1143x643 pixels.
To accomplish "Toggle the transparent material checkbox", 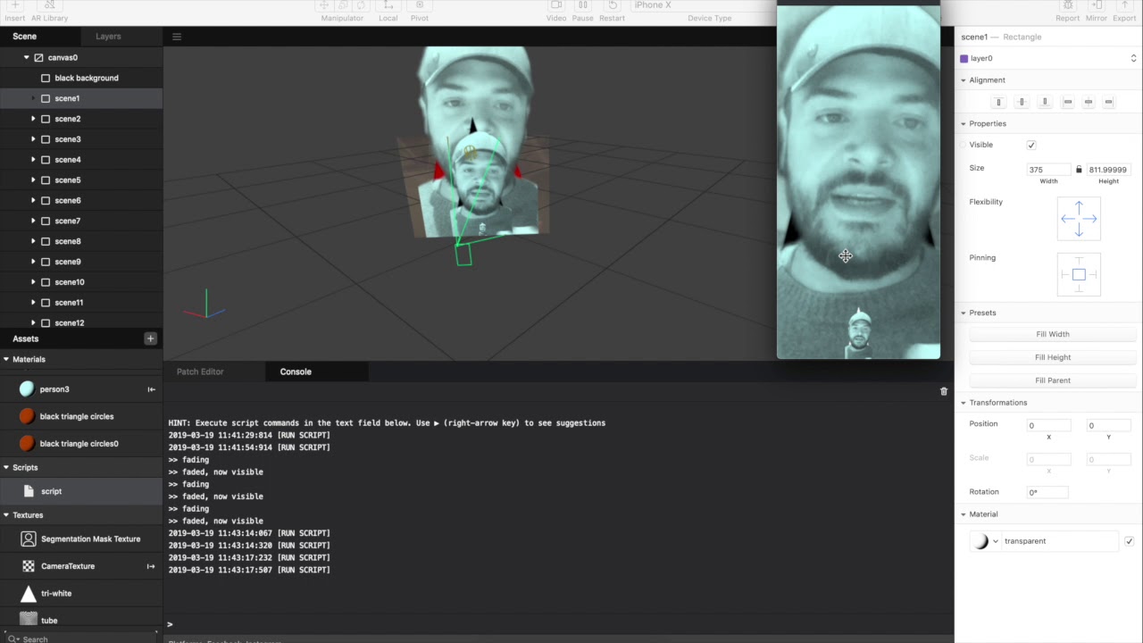I will (1130, 541).
